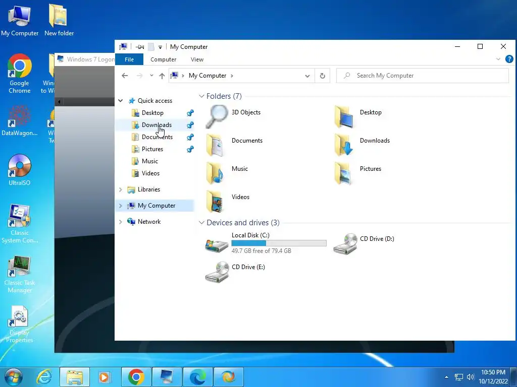The width and height of the screenshot is (517, 387).
Task: Open the DataWagon desktop shortcut
Action: tap(20, 121)
